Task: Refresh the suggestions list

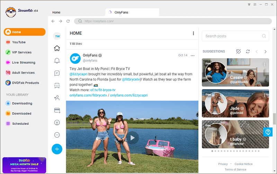Action: 248,51
